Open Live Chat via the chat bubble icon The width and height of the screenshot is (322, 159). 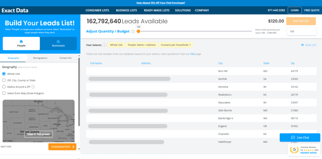[293, 137]
